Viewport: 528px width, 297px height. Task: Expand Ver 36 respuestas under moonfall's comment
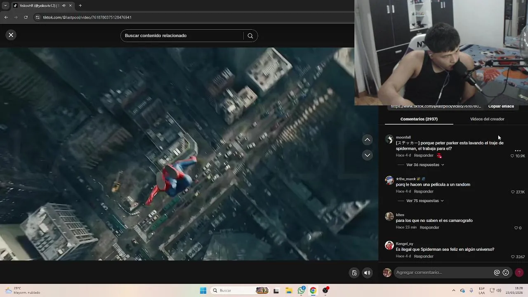pyautogui.click(x=425, y=165)
